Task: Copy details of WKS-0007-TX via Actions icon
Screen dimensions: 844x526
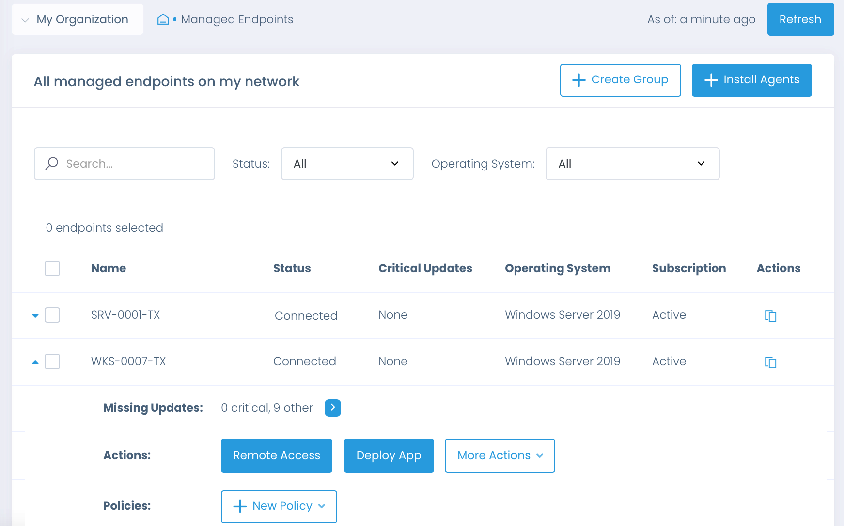Action: click(771, 362)
